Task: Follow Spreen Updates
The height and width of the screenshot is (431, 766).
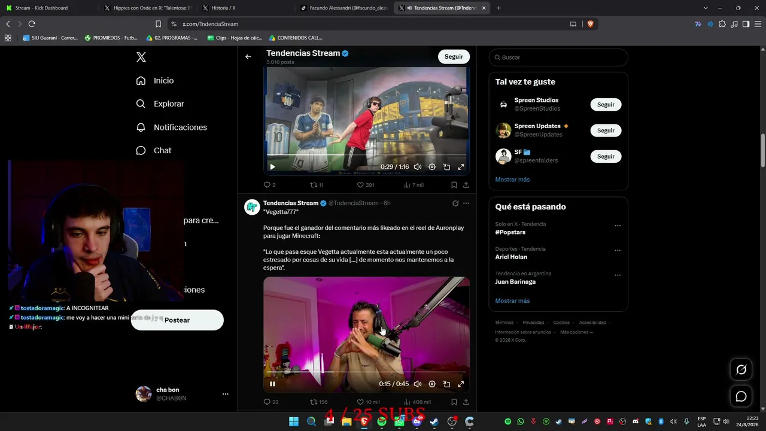Action: coord(606,130)
